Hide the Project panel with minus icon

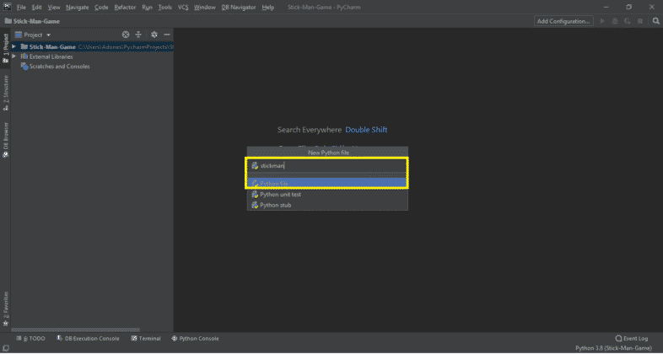click(167, 35)
